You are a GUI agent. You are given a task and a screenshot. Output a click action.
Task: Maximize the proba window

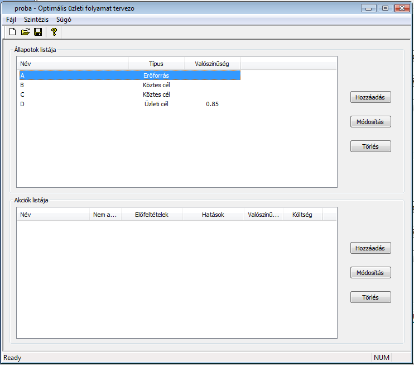point(385,8)
